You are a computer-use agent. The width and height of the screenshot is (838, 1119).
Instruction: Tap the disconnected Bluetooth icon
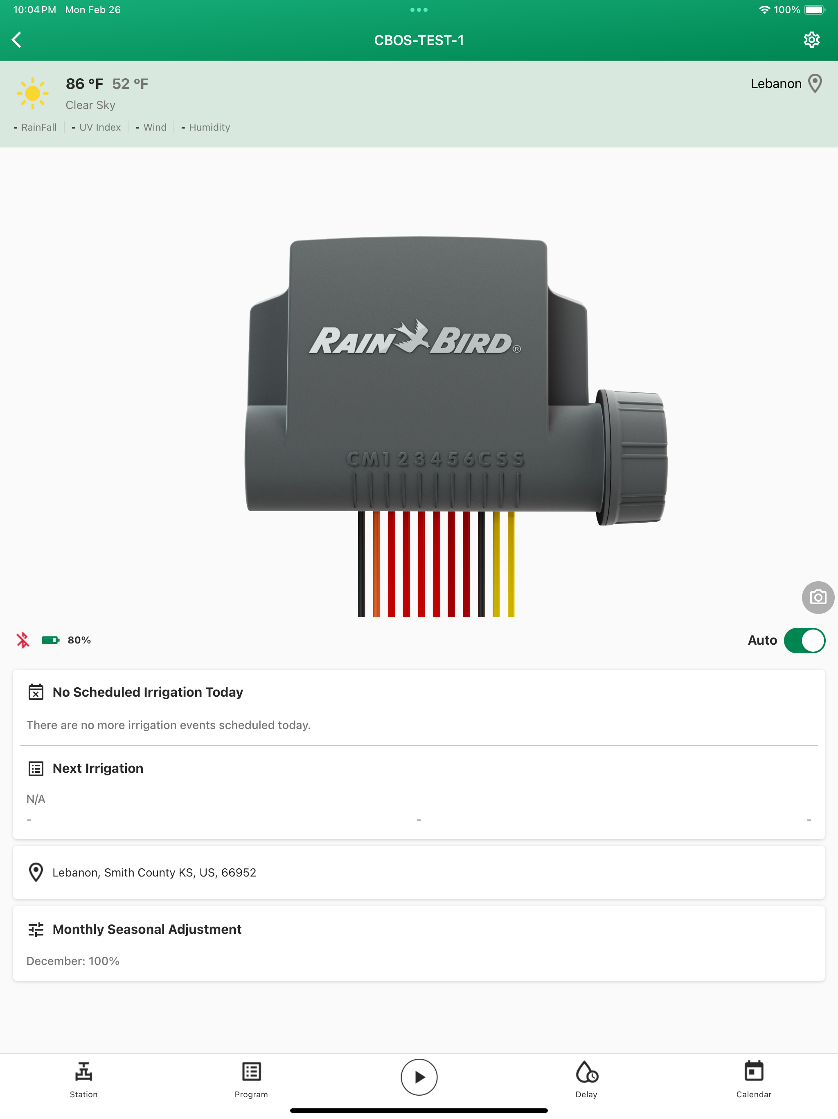(x=23, y=640)
